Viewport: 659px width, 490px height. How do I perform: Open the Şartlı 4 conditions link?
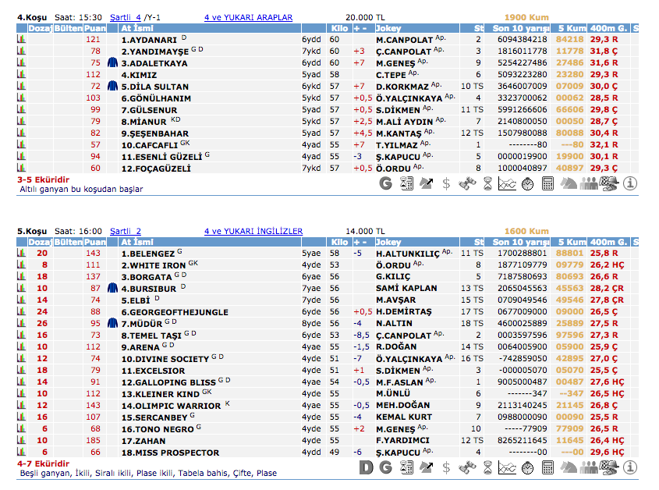(125, 16)
